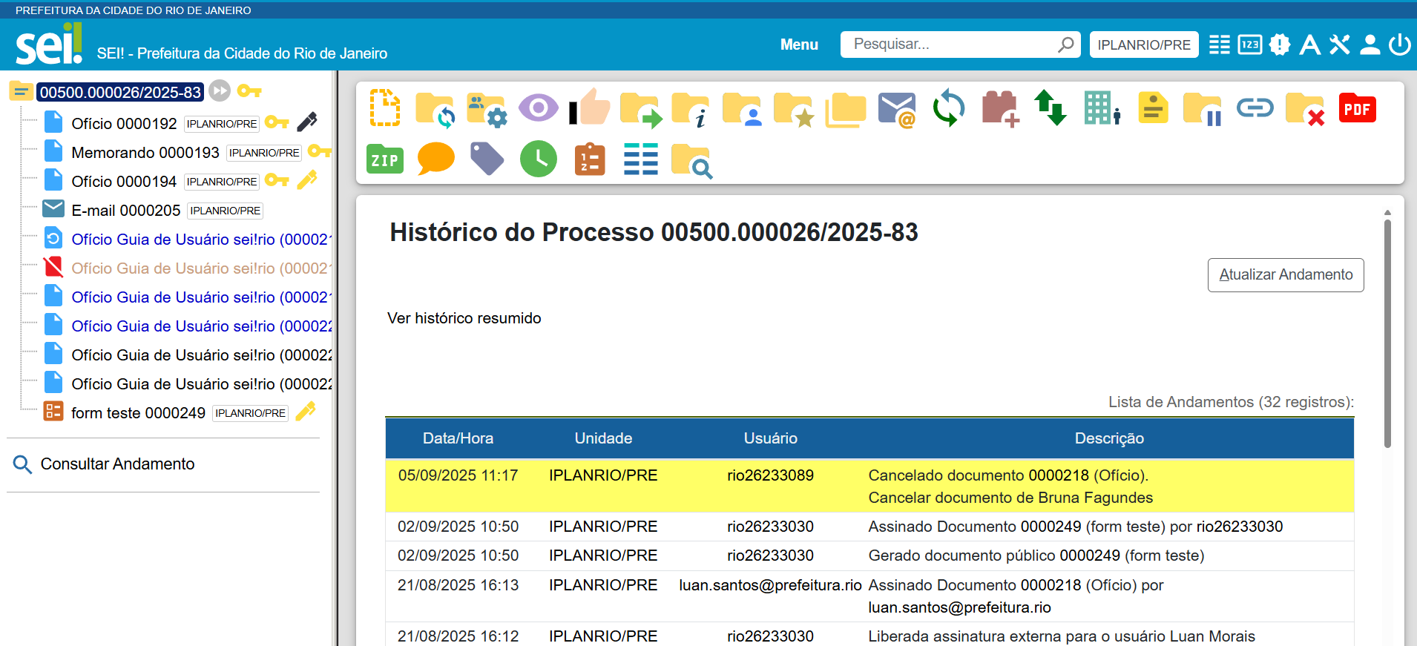Screen dimensions: 1417x646
Task: Click Ver histórico resumido link
Action: coord(464,318)
